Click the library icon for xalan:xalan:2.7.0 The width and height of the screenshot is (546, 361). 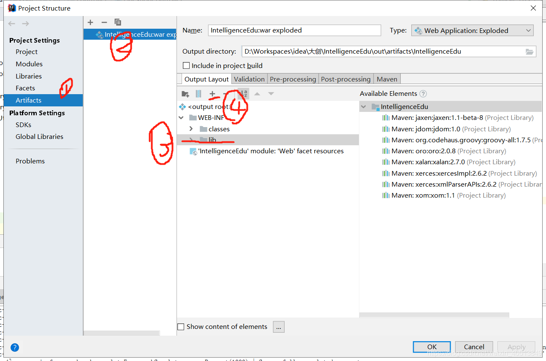386,162
